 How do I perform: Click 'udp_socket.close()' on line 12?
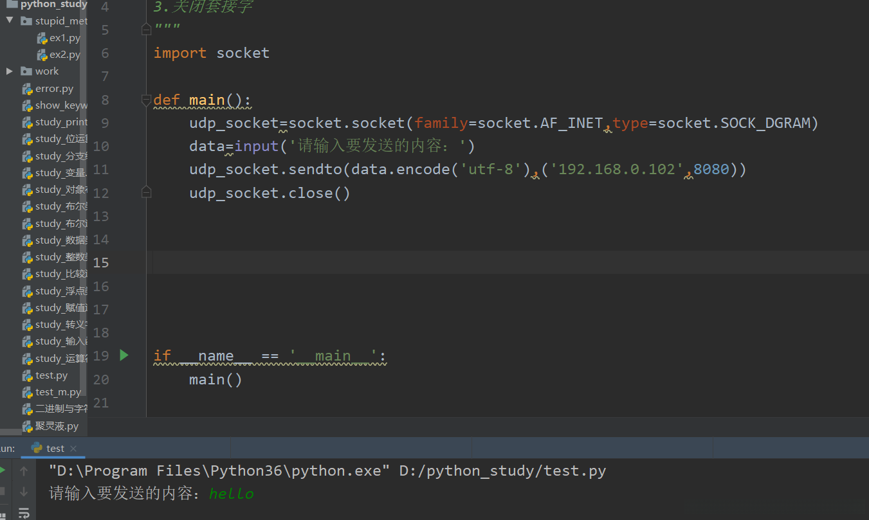click(270, 193)
